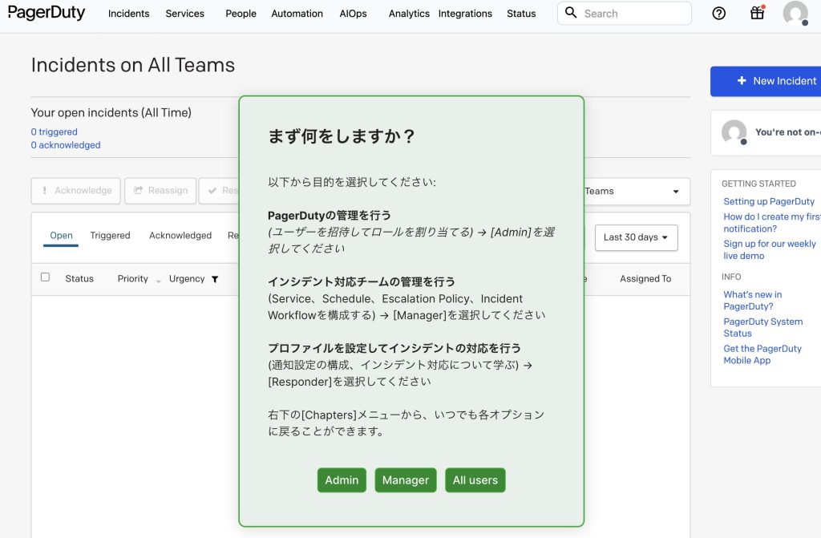Open PagerDuty System Status link
This screenshot has height=538, width=821.
[x=763, y=327]
